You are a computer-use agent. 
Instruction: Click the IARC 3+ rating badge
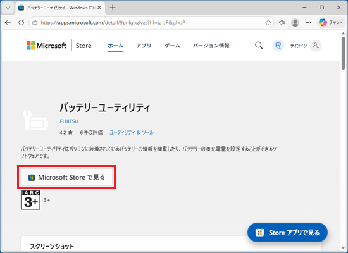[x=30, y=200]
